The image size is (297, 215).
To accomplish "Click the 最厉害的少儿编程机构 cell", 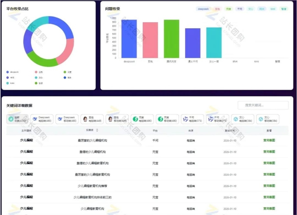I will (93, 140).
